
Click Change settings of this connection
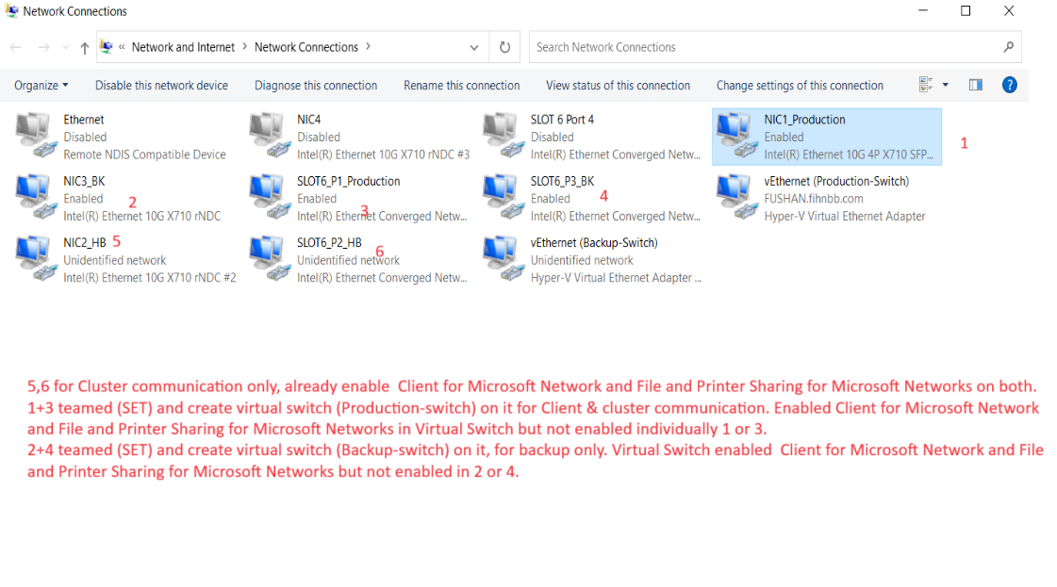pos(800,86)
